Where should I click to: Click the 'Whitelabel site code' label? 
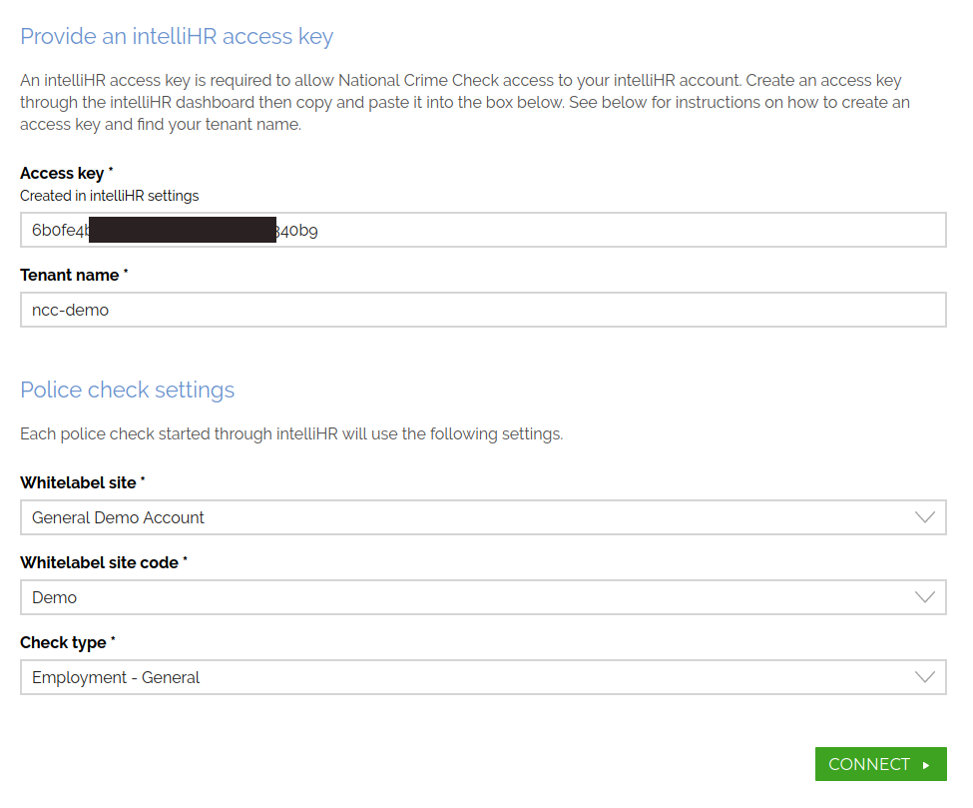pos(99,562)
